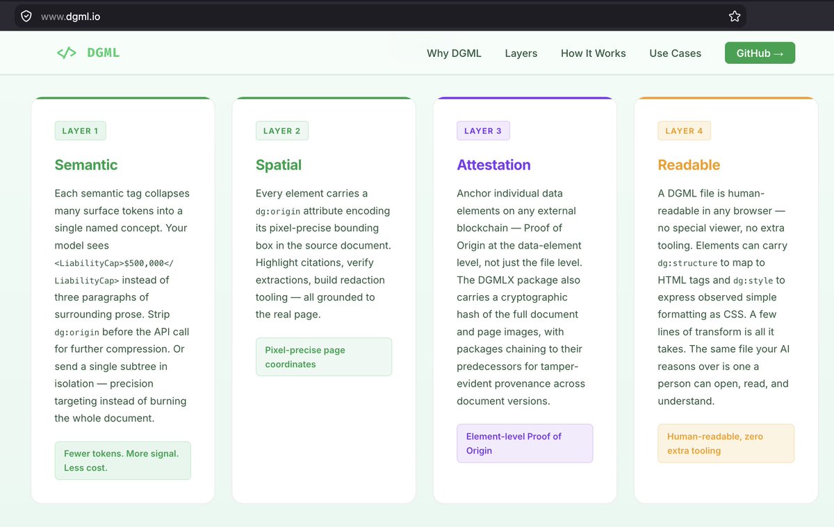Click the LAYER 2 badge
834x527 pixels.
pyautogui.click(x=282, y=131)
